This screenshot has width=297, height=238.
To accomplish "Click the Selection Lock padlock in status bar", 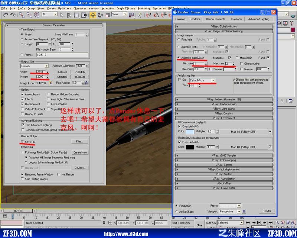I will (x=104, y=223).
